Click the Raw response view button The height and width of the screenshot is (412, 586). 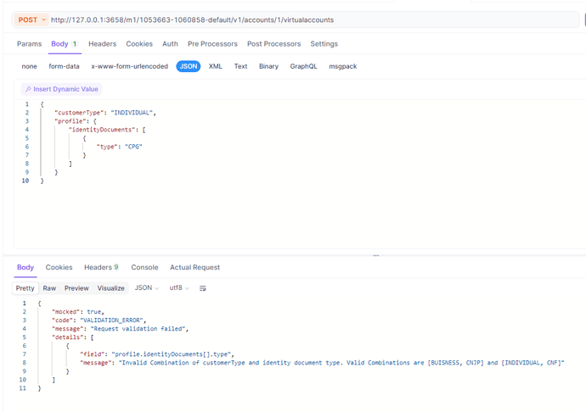(x=49, y=288)
